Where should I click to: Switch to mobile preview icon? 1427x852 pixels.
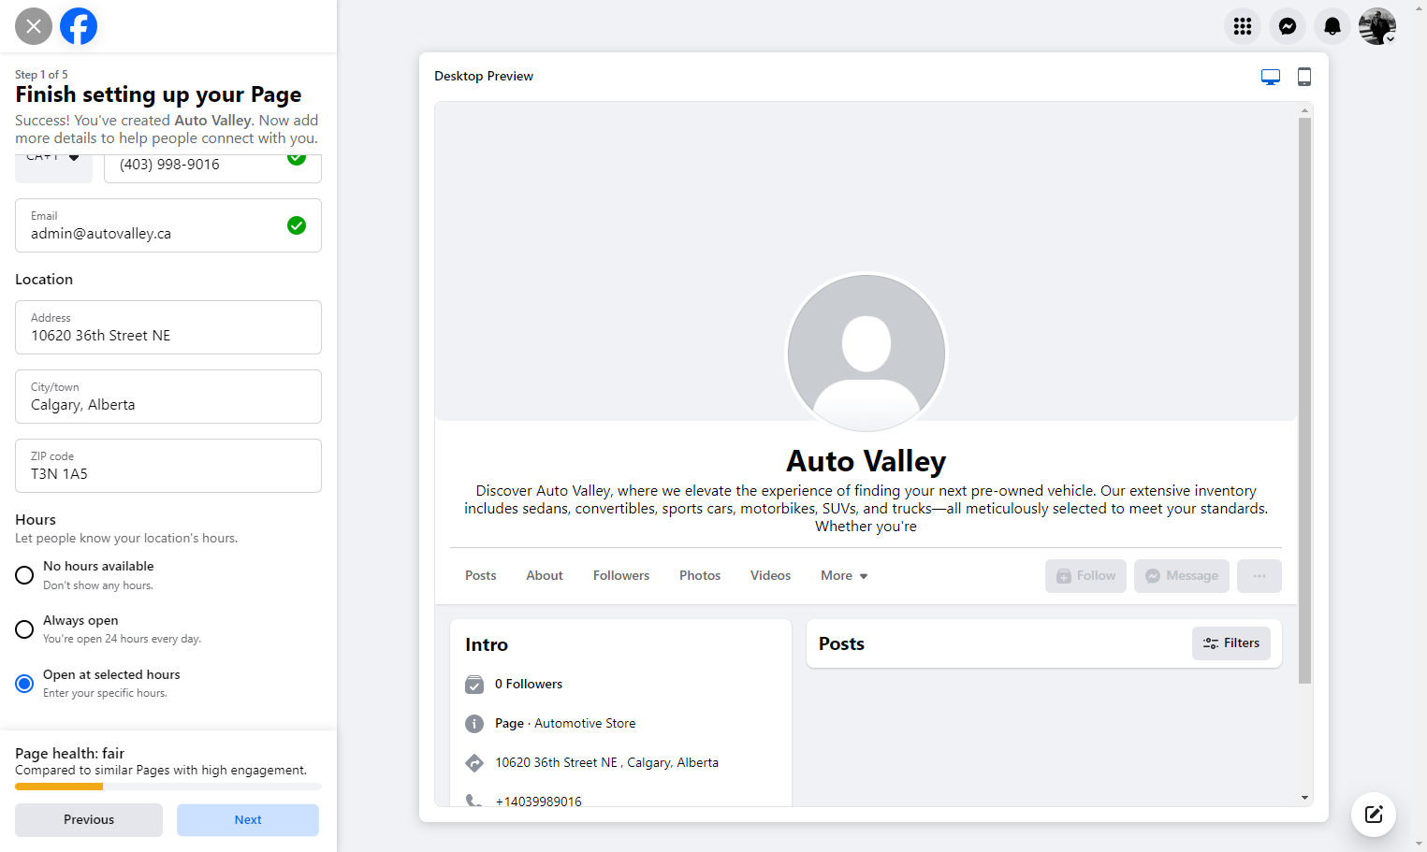pyautogui.click(x=1304, y=77)
